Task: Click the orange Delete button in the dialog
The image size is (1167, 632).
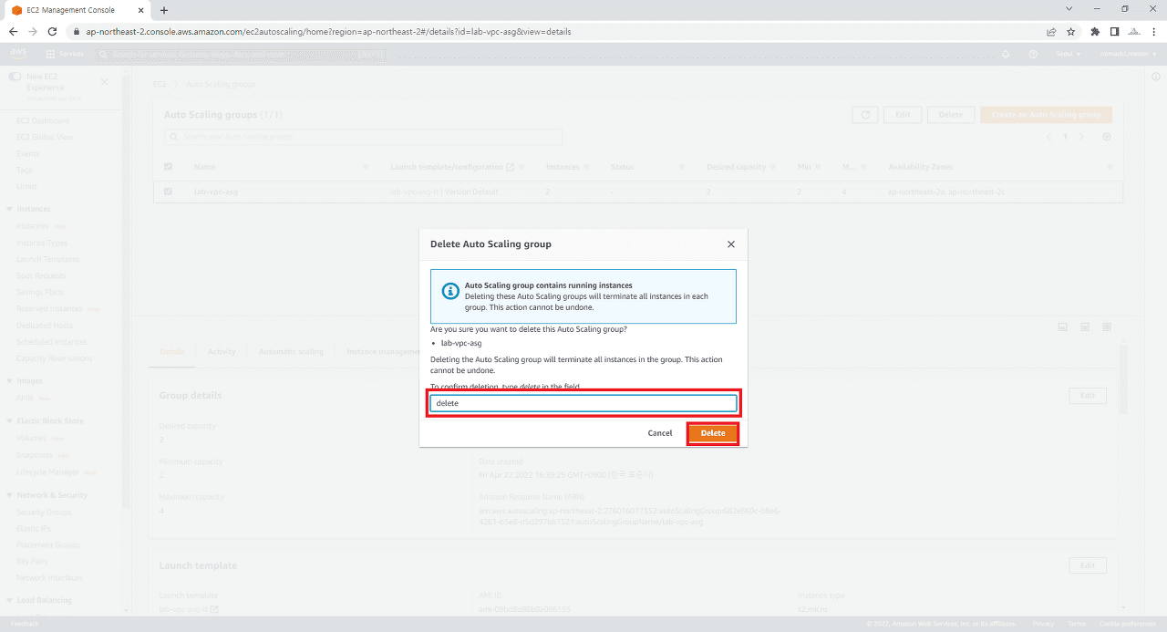Action: (x=713, y=433)
